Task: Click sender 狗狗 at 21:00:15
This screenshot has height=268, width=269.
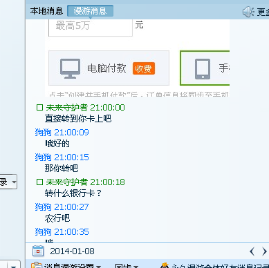Action: (x=62, y=157)
